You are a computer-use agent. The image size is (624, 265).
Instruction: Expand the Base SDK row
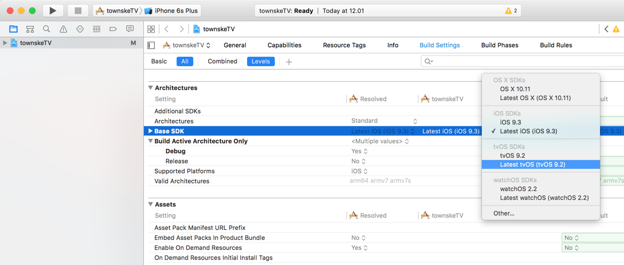[150, 131]
